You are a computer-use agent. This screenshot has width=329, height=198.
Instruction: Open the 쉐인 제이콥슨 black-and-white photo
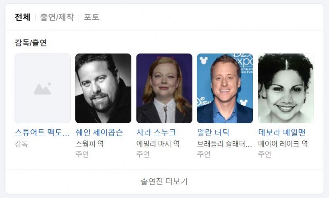103,88
